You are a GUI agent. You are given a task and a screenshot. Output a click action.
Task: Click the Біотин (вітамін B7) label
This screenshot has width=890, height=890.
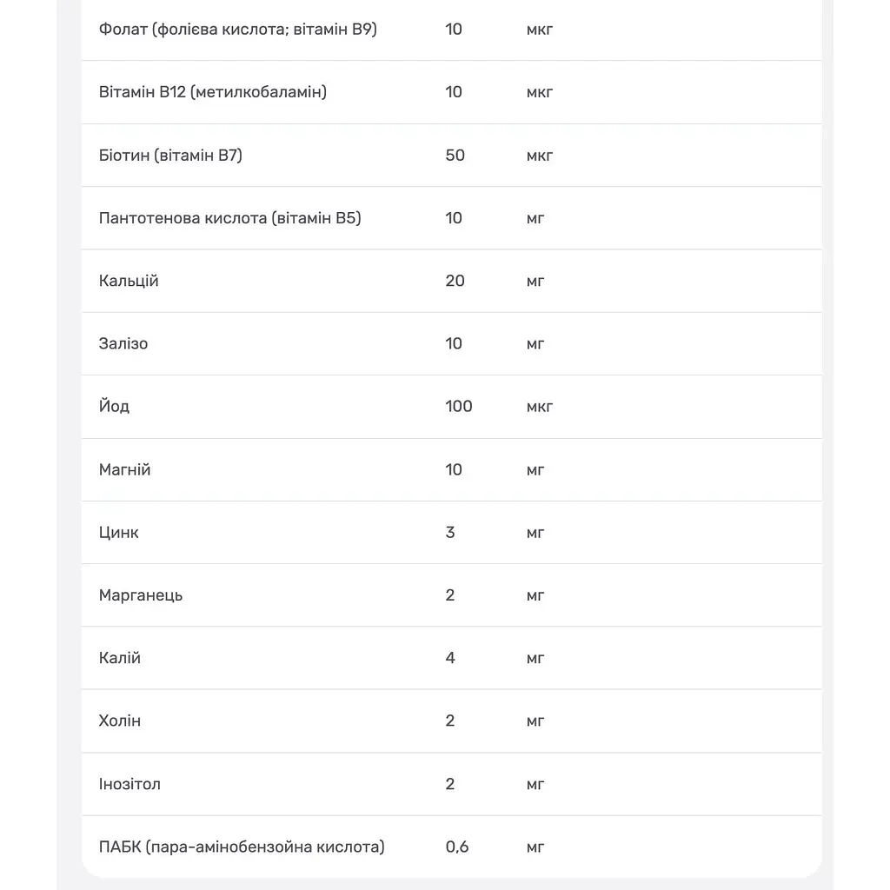[170, 155]
